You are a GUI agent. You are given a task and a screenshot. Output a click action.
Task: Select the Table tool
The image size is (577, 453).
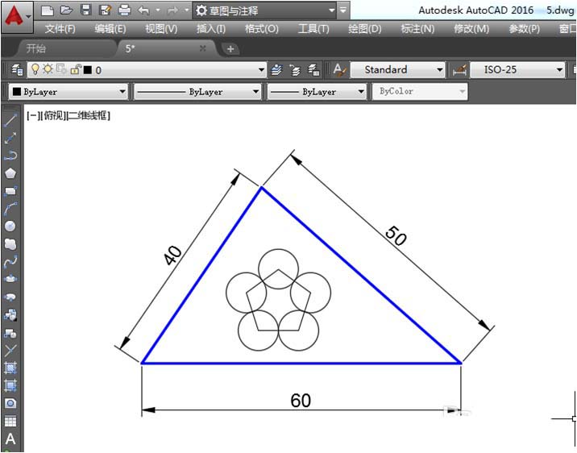click(x=10, y=421)
